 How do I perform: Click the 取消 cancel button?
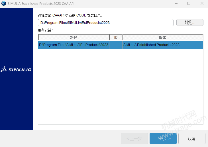pyautogui.click(x=192, y=138)
